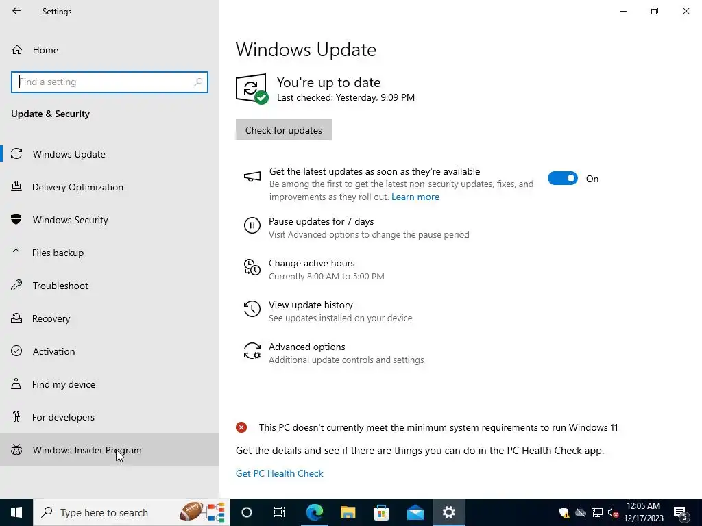
Task: Open File Explorer from taskbar
Action: (x=348, y=512)
